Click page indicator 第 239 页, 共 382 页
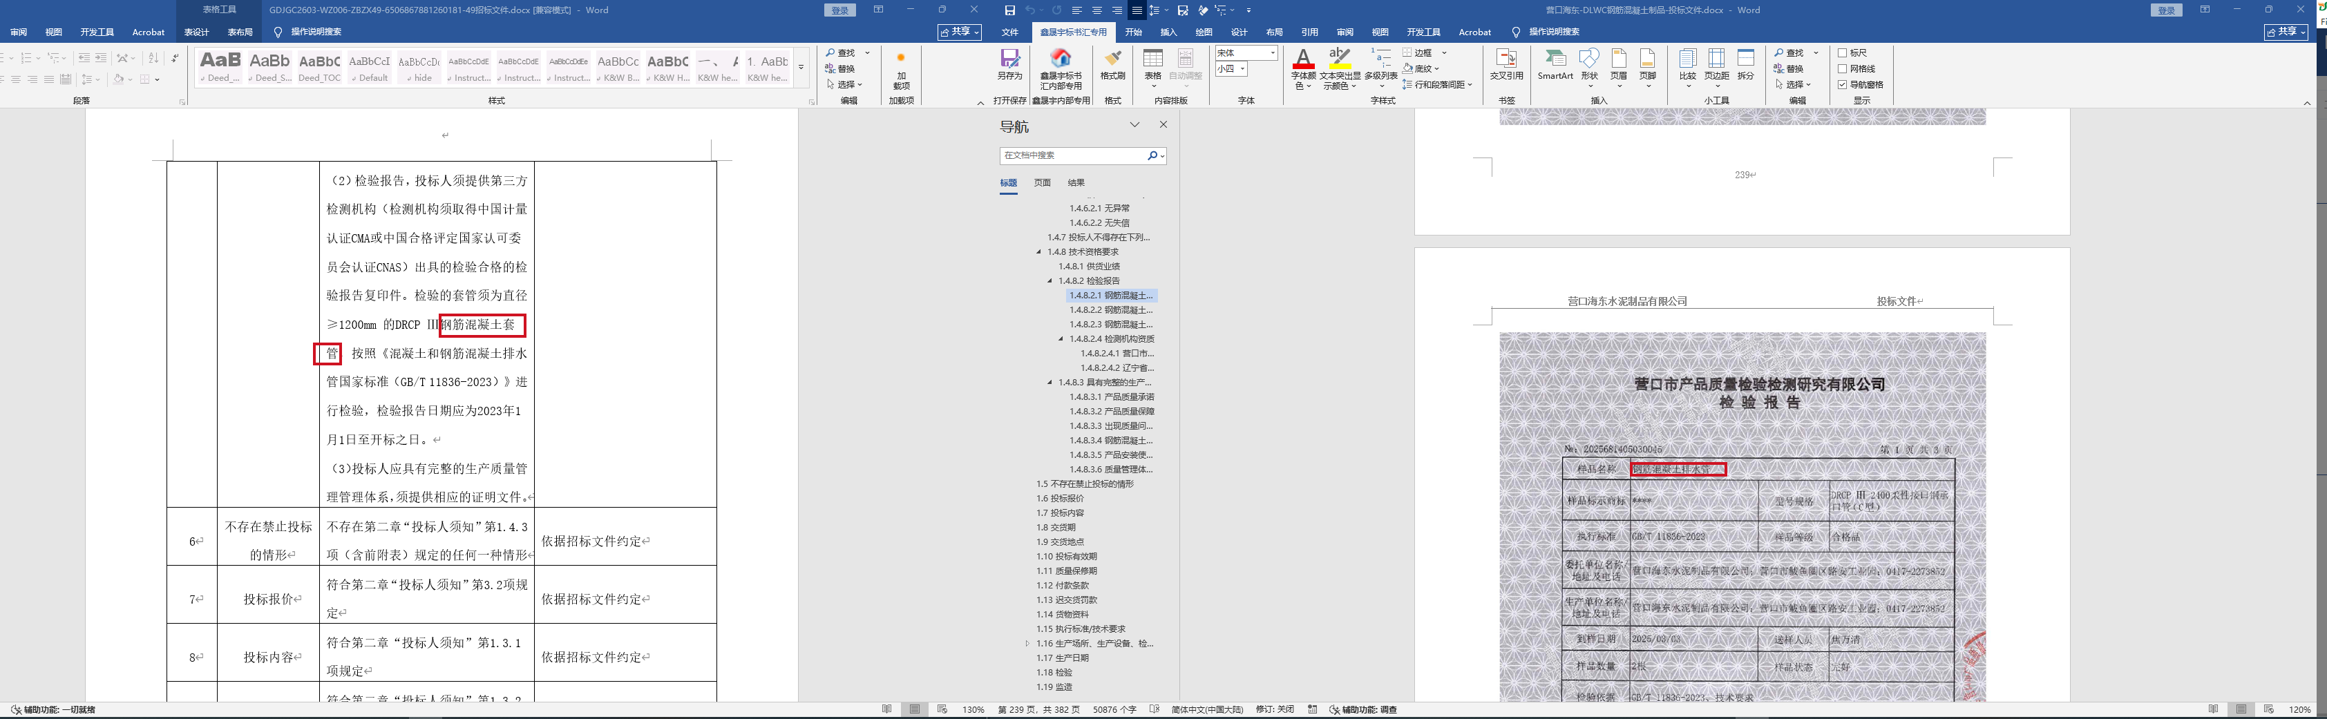 pos(1038,710)
